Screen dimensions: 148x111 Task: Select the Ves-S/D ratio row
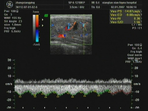tap(125, 22)
